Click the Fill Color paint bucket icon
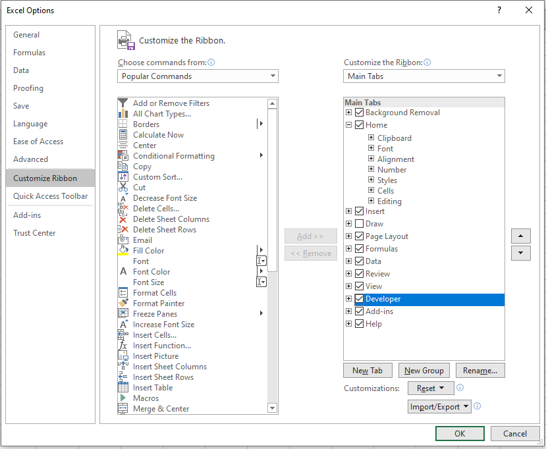This screenshot has width=546, height=449. [x=123, y=250]
